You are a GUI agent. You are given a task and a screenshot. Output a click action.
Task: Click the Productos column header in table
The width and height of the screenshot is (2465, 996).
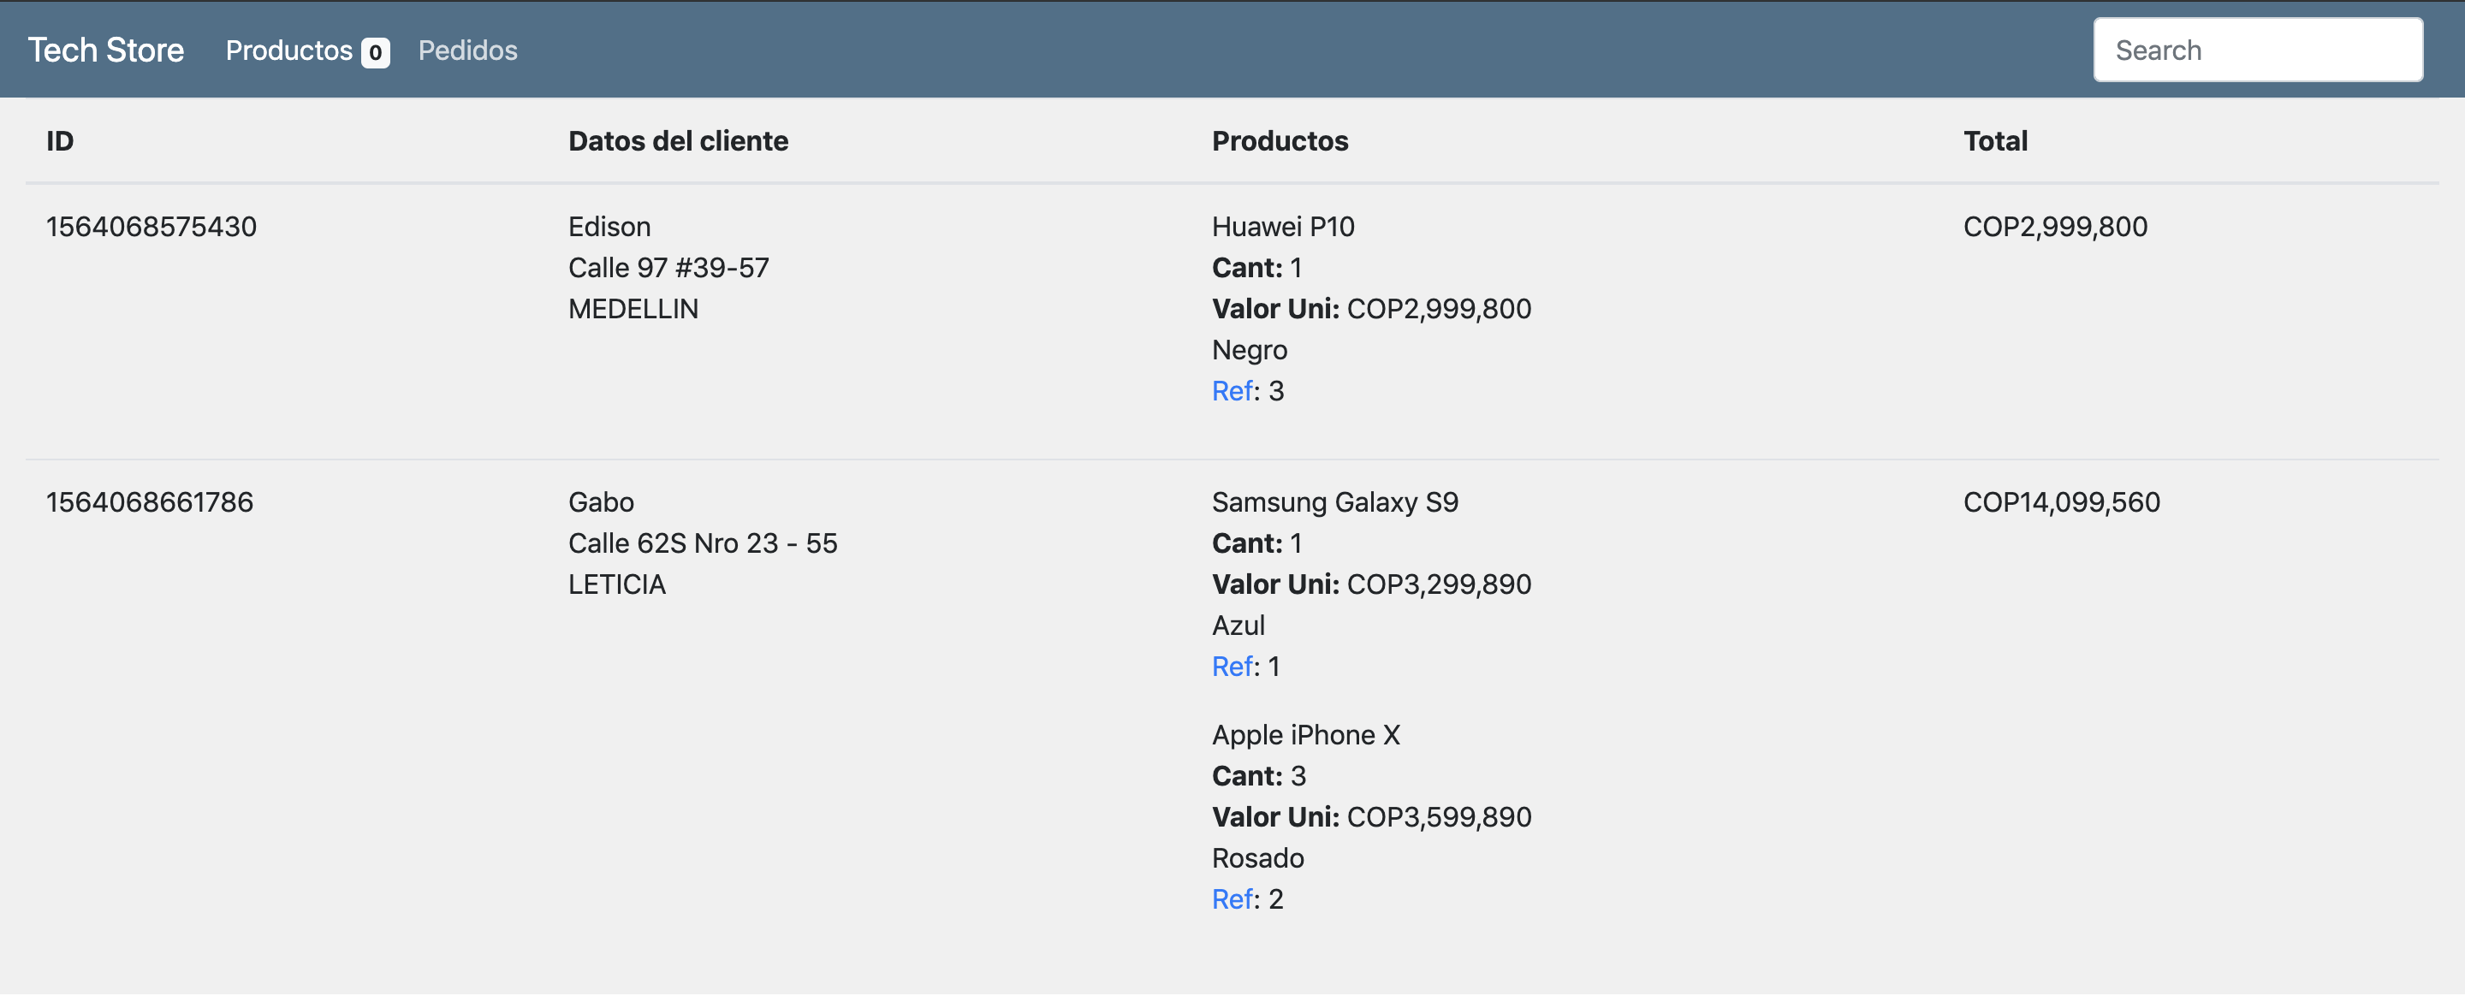(1280, 140)
